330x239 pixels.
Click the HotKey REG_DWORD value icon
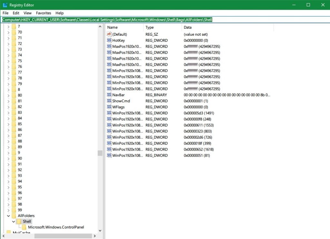click(x=109, y=40)
